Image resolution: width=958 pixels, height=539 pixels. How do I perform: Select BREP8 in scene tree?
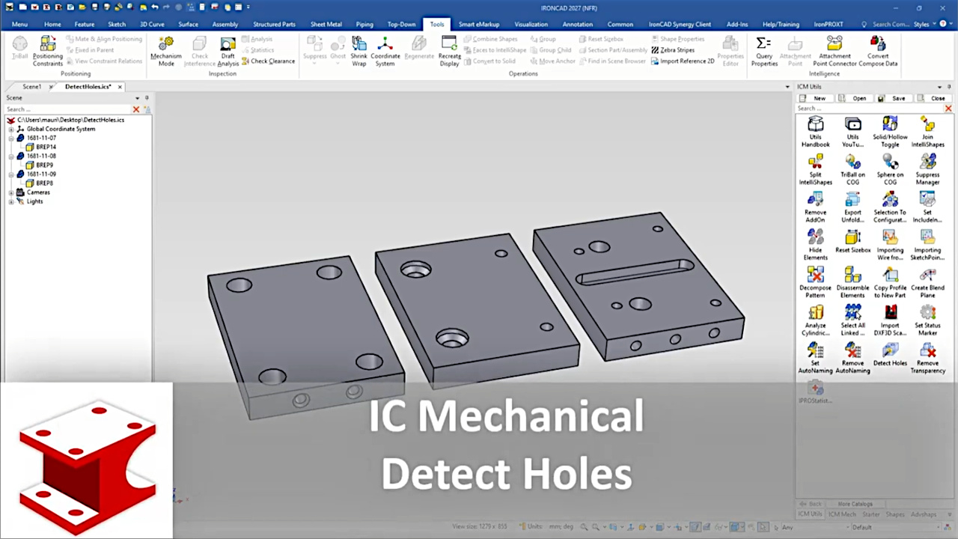[44, 183]
